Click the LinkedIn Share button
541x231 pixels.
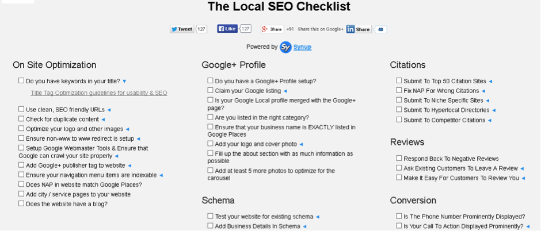[359, 29]
